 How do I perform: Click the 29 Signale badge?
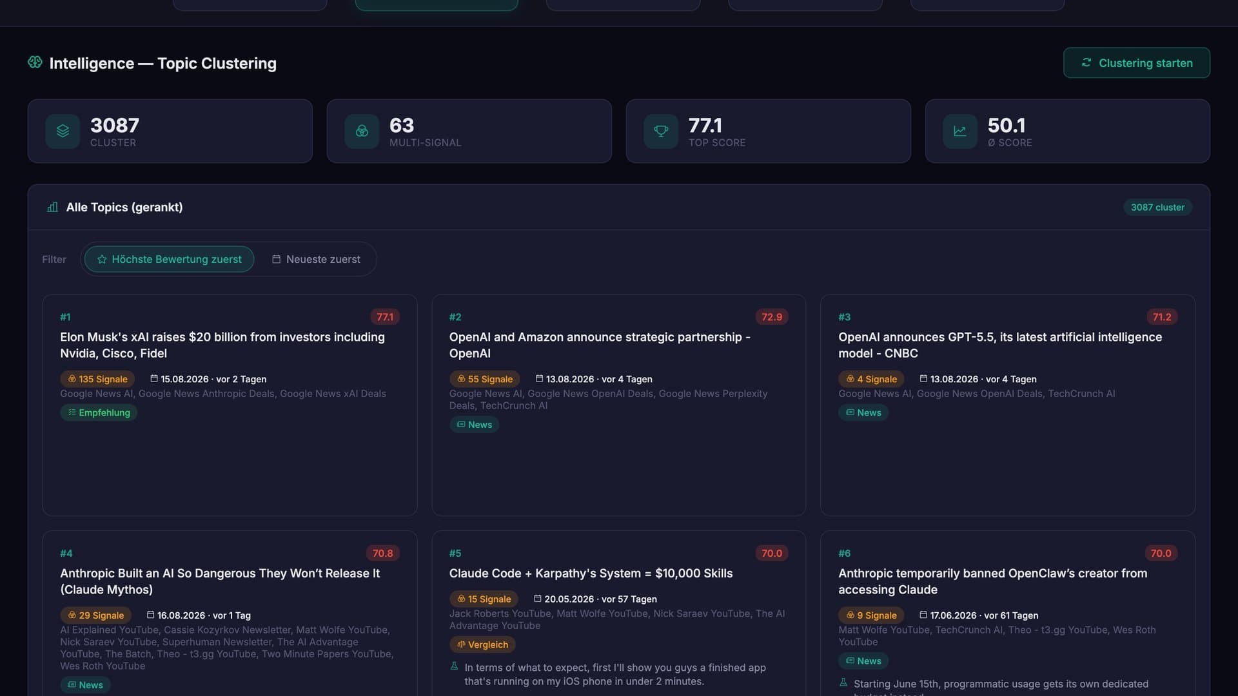[95, 615]
